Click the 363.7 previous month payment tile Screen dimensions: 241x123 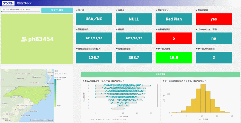pyautogui.click(x=134, y=58)
